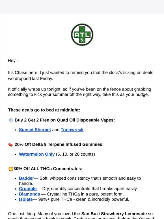Visit the Crumble link
This screenshot has height=219, width=164.
pyautogui.click(x=28, y=188)
